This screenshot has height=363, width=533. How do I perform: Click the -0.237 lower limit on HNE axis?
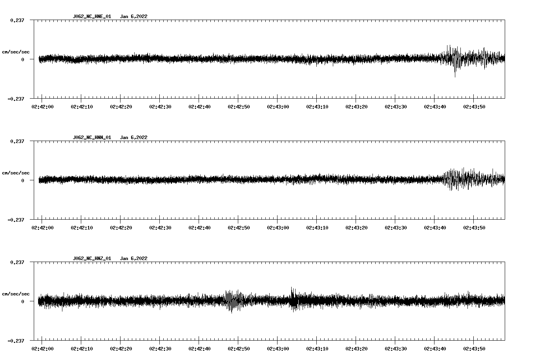coord(16,99)
